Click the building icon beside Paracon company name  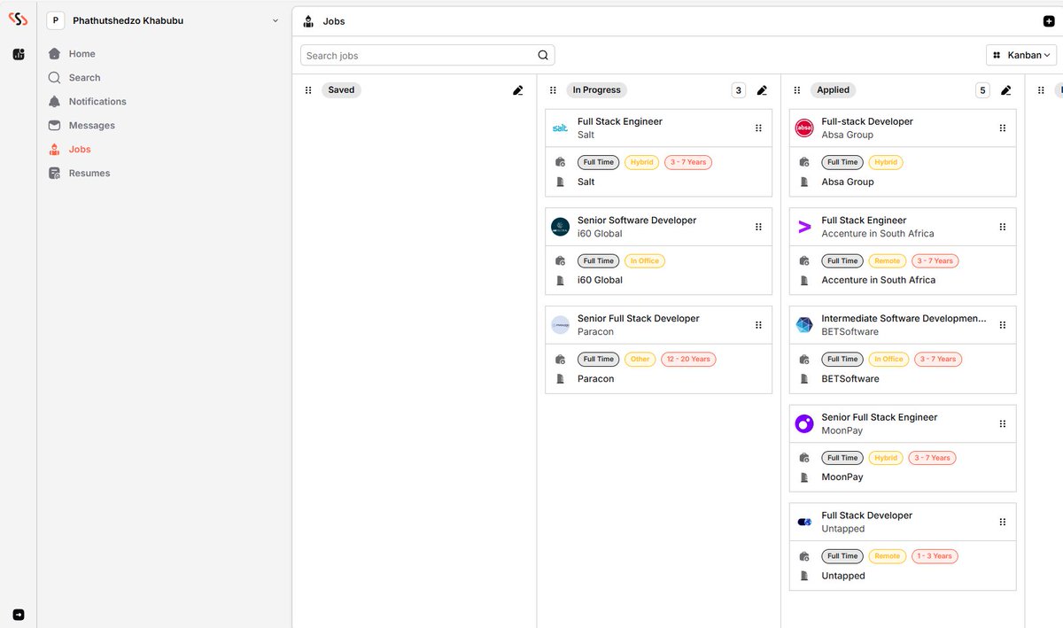(560, 379)
